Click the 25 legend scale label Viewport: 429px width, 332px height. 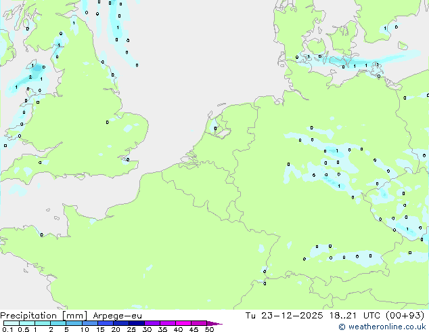tap(131, 329)
